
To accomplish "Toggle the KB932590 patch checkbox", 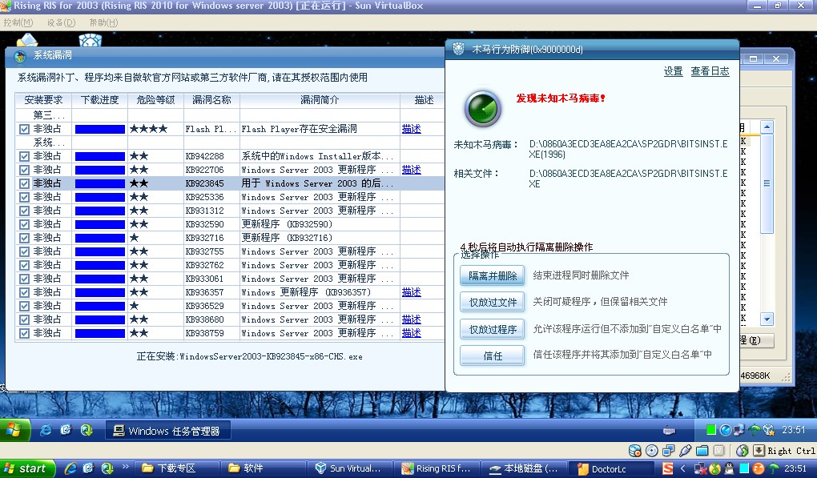I will point(24,224).
